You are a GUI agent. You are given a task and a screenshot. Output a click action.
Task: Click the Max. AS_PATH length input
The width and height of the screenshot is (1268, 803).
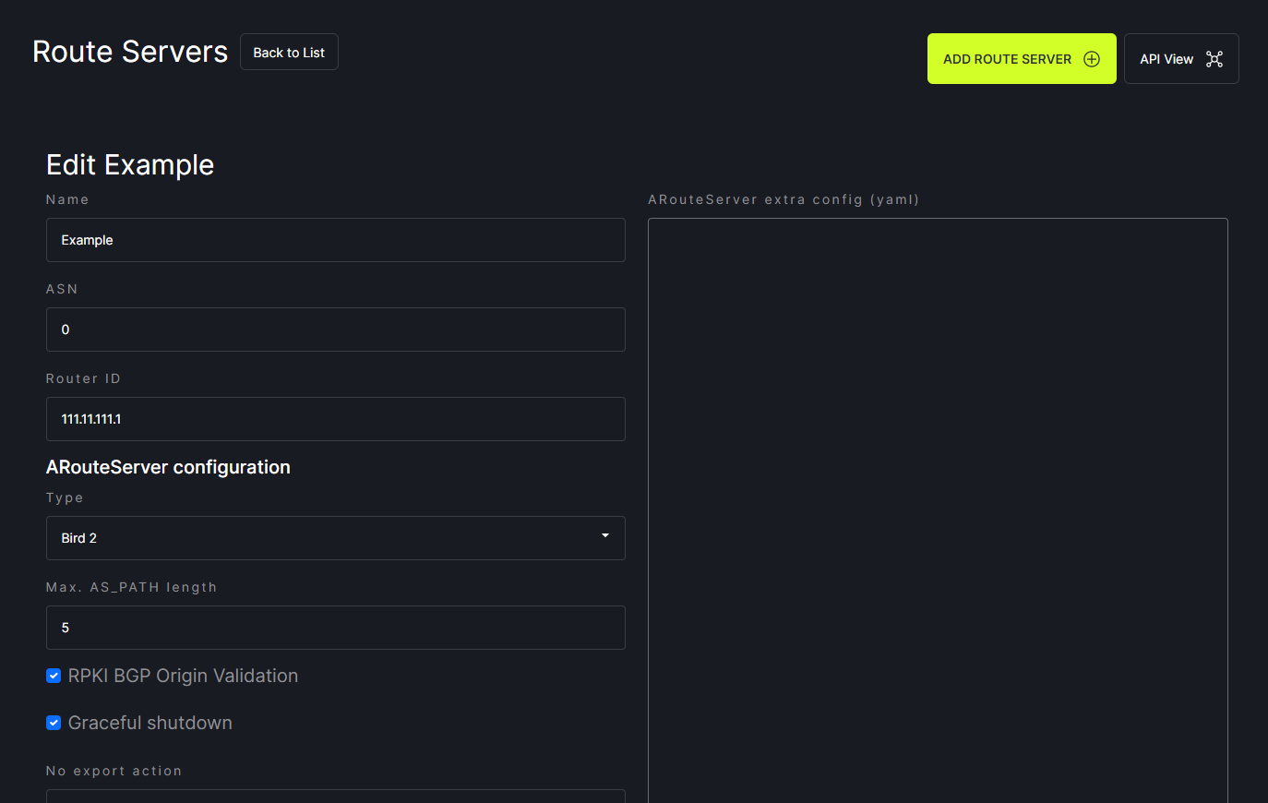click(335, 628)
